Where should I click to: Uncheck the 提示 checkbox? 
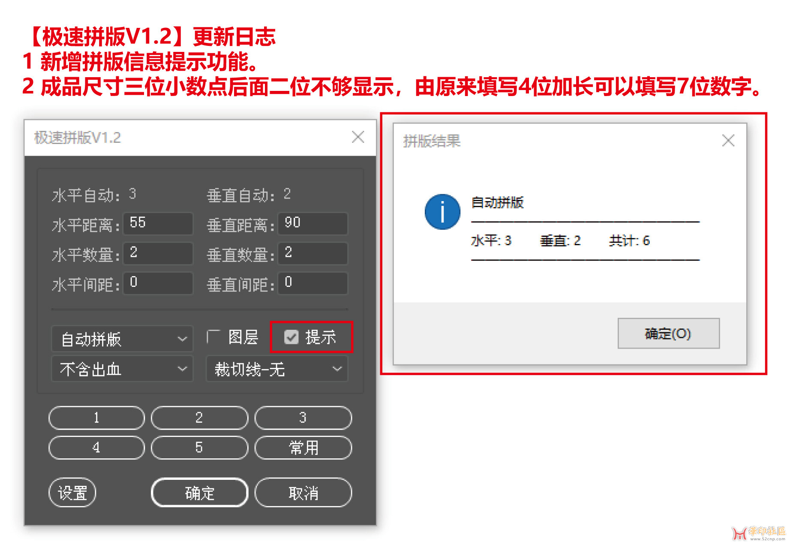(291, 337)
